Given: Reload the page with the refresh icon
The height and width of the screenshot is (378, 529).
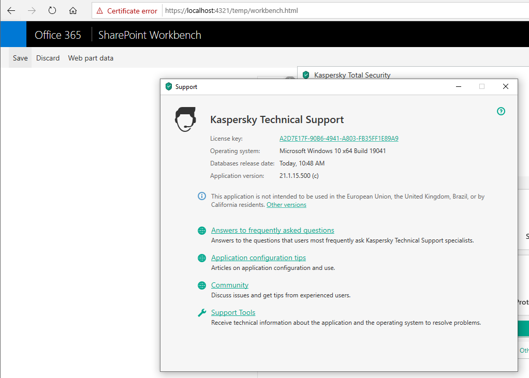Looking at the screenshot, I should pos(52,11).
